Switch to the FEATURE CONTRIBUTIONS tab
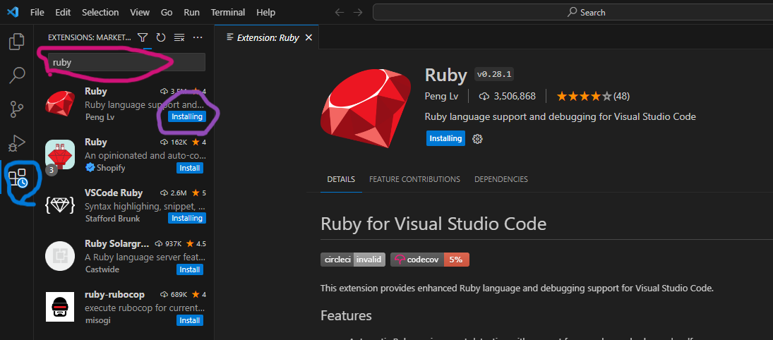The image size is (773, 340). pos(414,179)
